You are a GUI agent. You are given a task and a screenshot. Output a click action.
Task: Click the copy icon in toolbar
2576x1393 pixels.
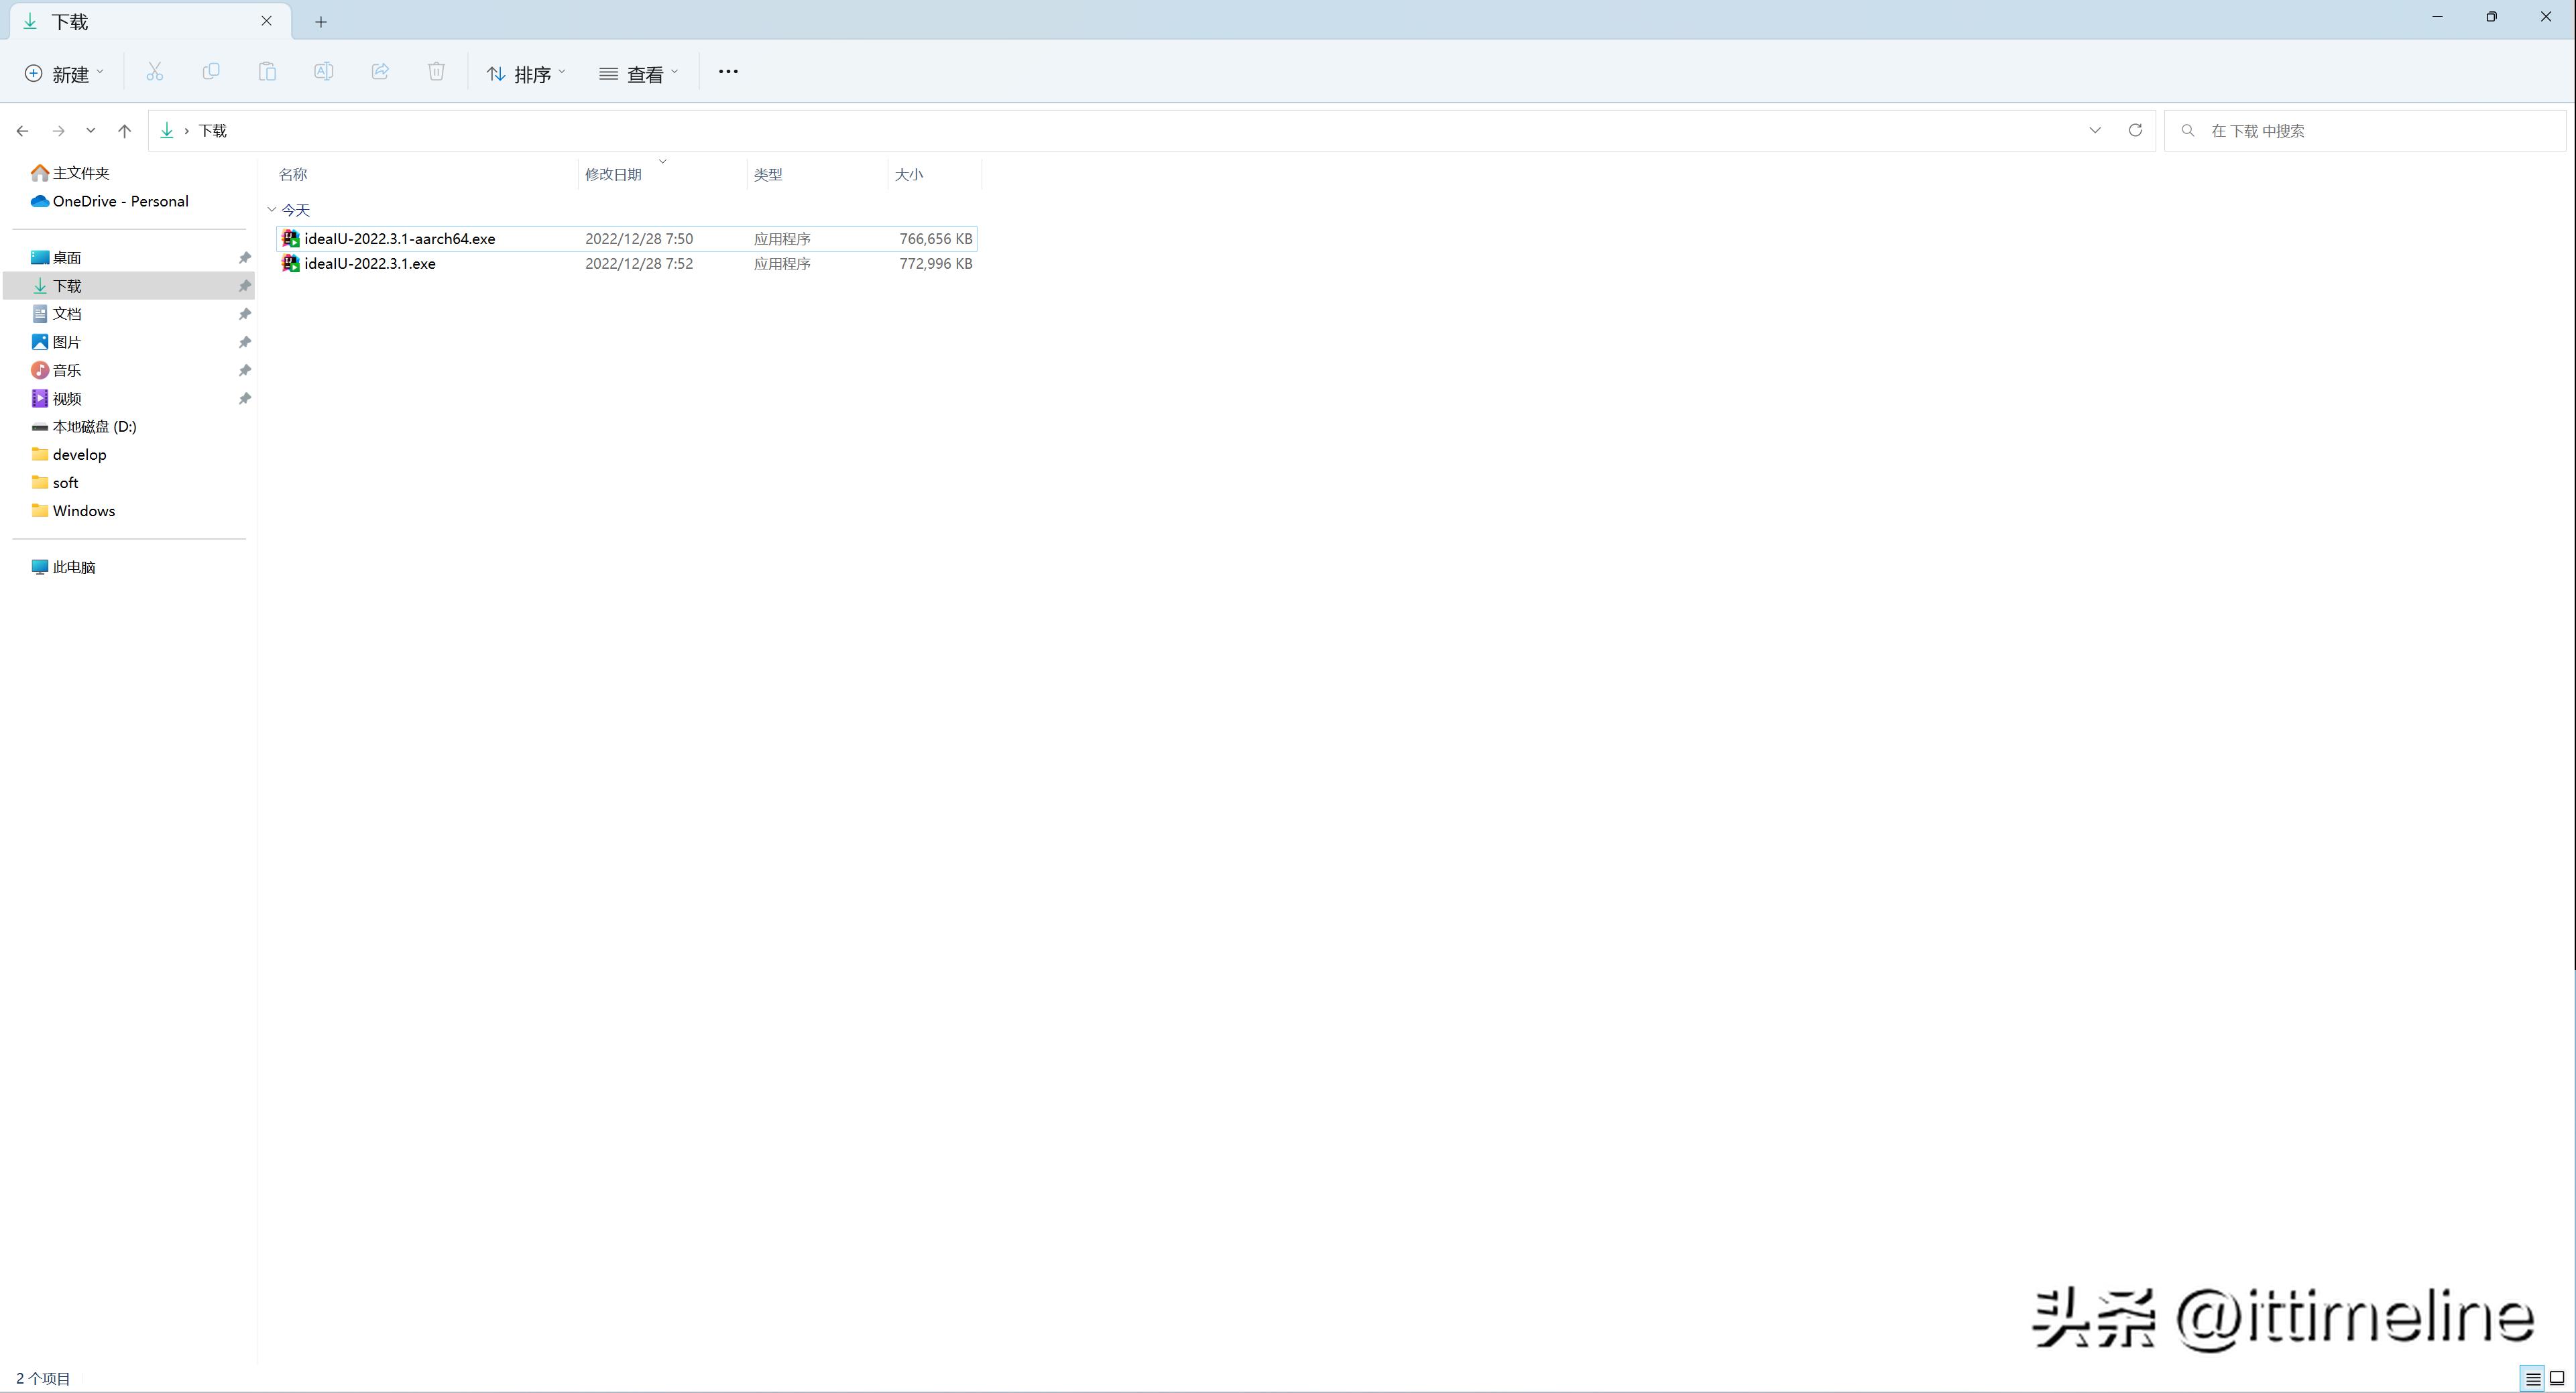pos(211,72)
